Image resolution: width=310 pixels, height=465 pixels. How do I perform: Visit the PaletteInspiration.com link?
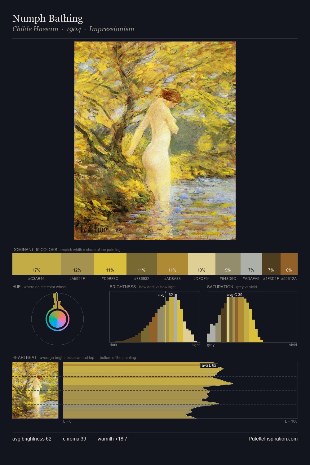(273, 439)
